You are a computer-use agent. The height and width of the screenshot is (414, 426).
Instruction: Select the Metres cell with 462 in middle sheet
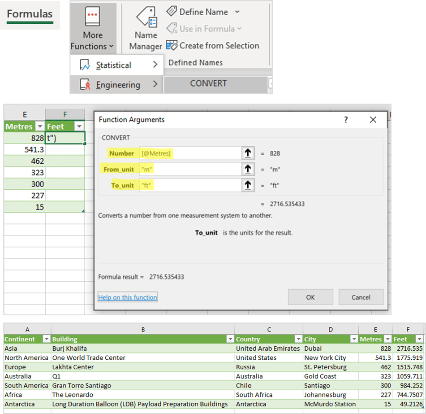tap(25, 161)
